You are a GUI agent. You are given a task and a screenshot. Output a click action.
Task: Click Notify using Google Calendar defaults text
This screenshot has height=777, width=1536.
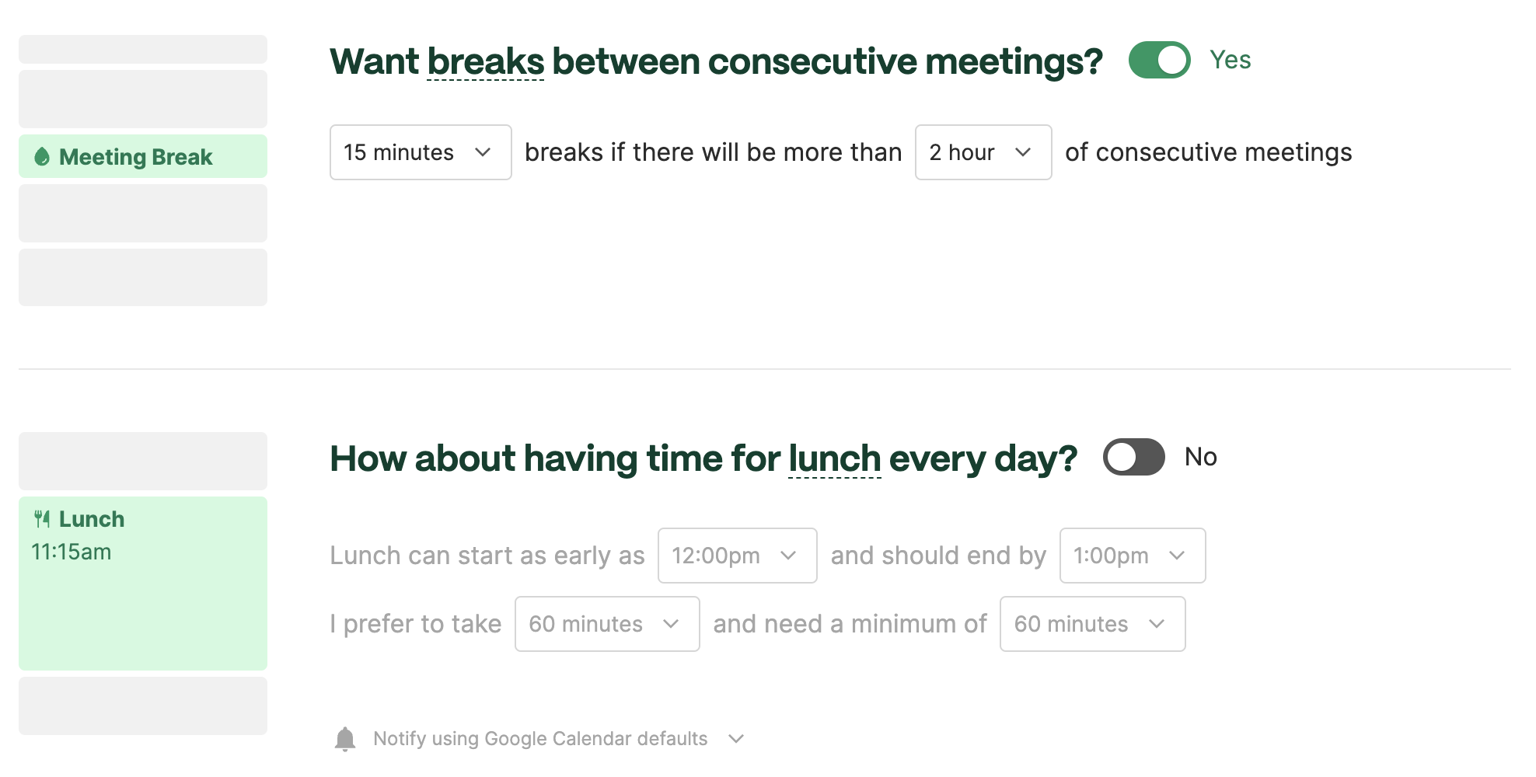(540, 739)
